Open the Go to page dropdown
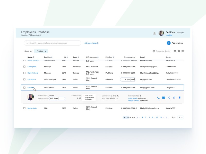Viewport: 206px width, 154px height. pyautogui.click(x=181, y=118)
